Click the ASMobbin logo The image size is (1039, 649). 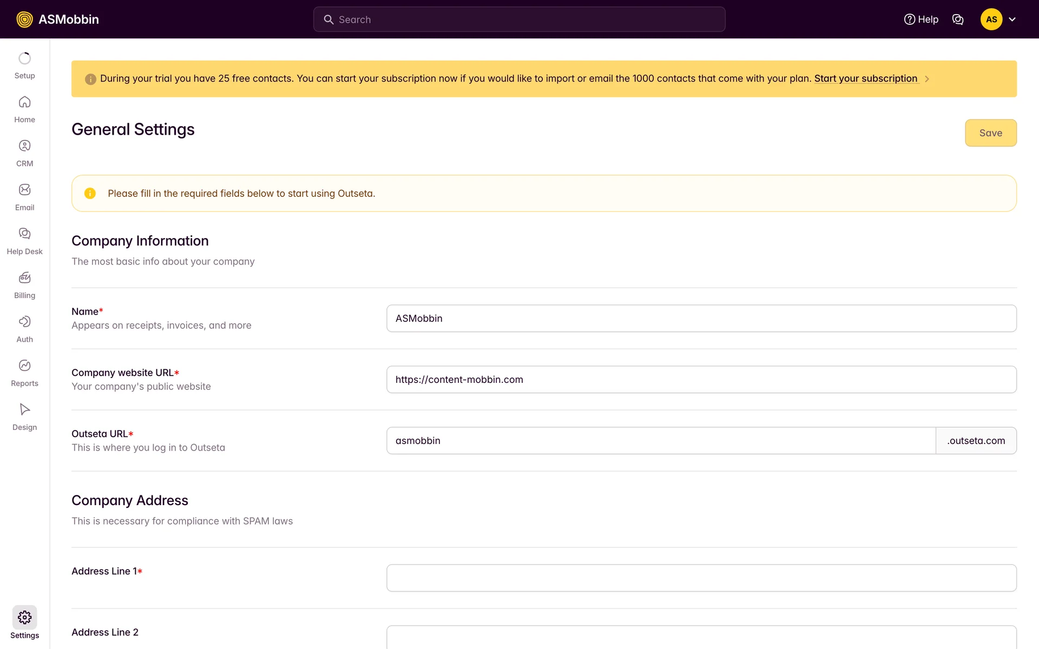57,19
